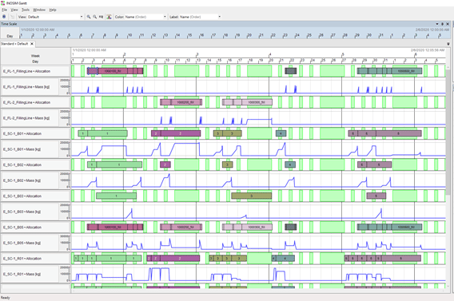The height and width of the screenshot is (301, 454).
Task: Click the fit-to-window zoom icon
Action: click(101, 17)
